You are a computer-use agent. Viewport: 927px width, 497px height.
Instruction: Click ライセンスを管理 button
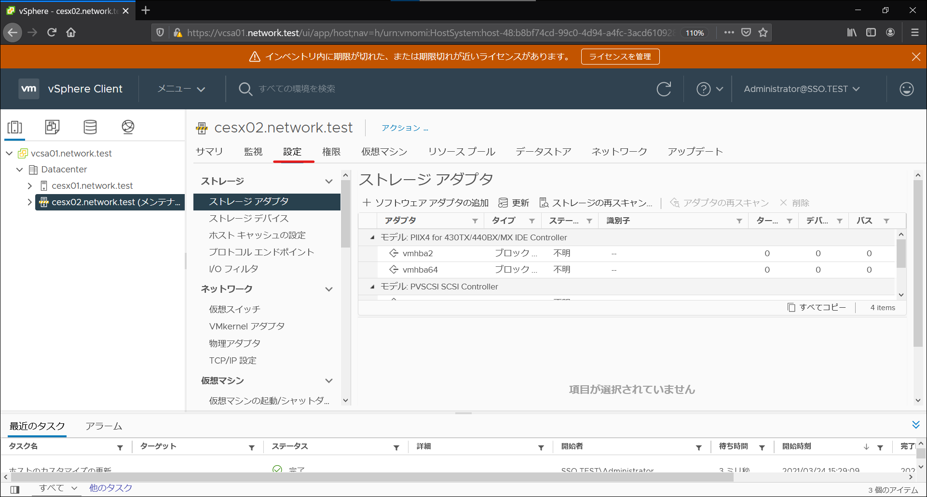pyautogui.click(x=620, y=57)
